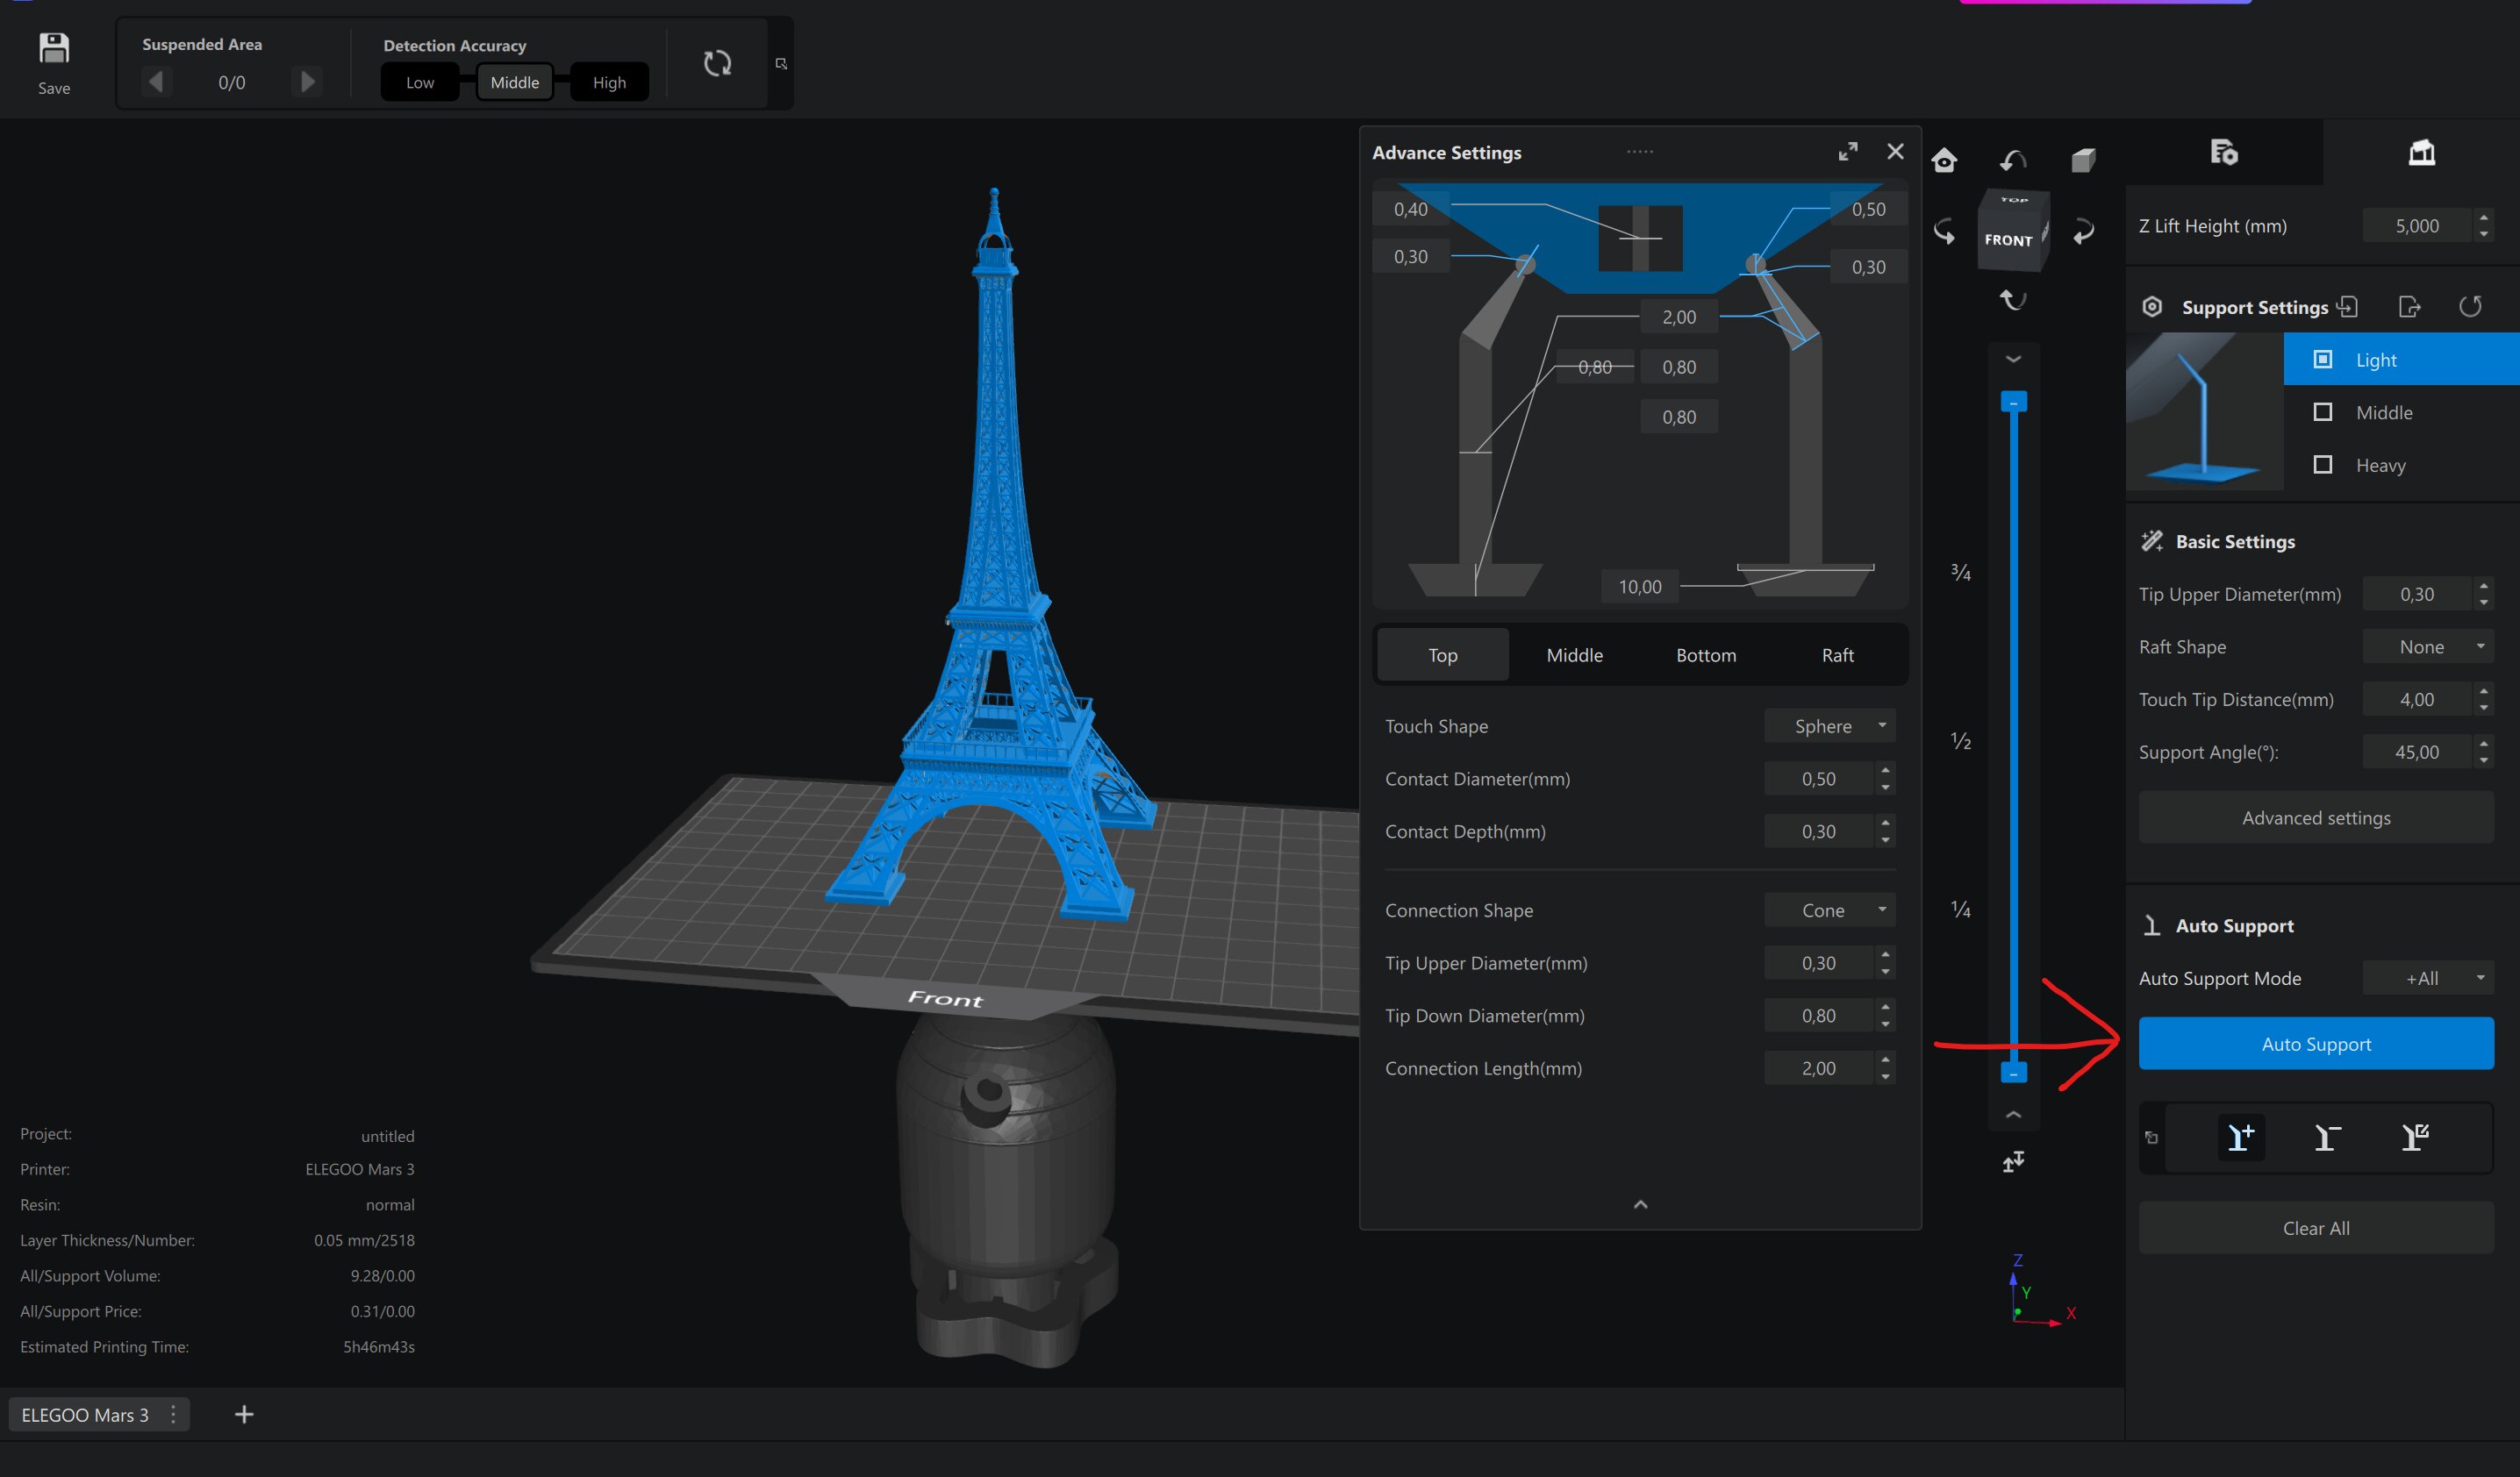The image size is (2520, 1477).
Task: Click the Auto Support button
Action: 2316,1044
